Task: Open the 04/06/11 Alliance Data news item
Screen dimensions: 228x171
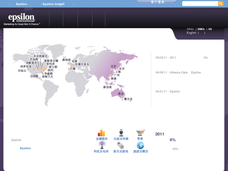Action: [x=178, y=72]
